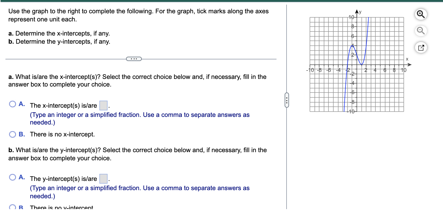Click the x label beside the horizontal axis
This screenshot has height=214, width=443.
[407, 59]
